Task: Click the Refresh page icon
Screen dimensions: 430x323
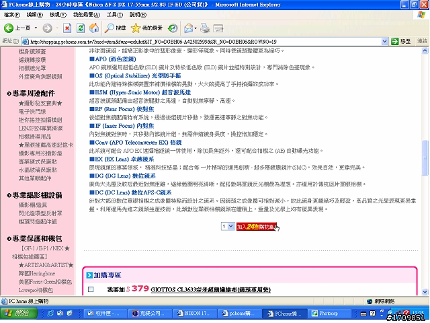Action: (x=81, y=28)
